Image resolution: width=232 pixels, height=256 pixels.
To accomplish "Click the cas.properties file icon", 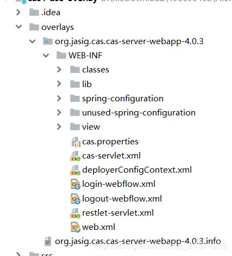I will click(x=76, y=142).
